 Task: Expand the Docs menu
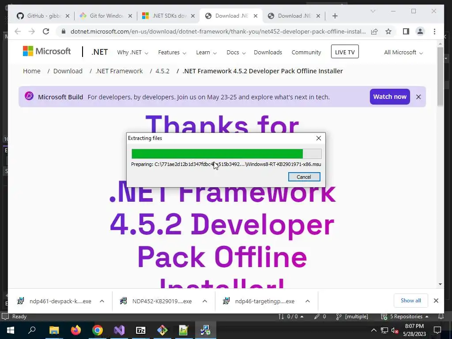pyautogui.click(x=236, y=53)
